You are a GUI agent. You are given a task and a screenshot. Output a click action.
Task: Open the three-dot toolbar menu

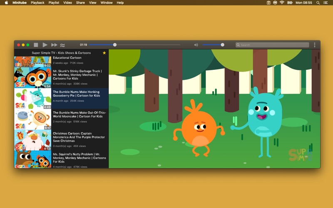(x=314, y=45)
